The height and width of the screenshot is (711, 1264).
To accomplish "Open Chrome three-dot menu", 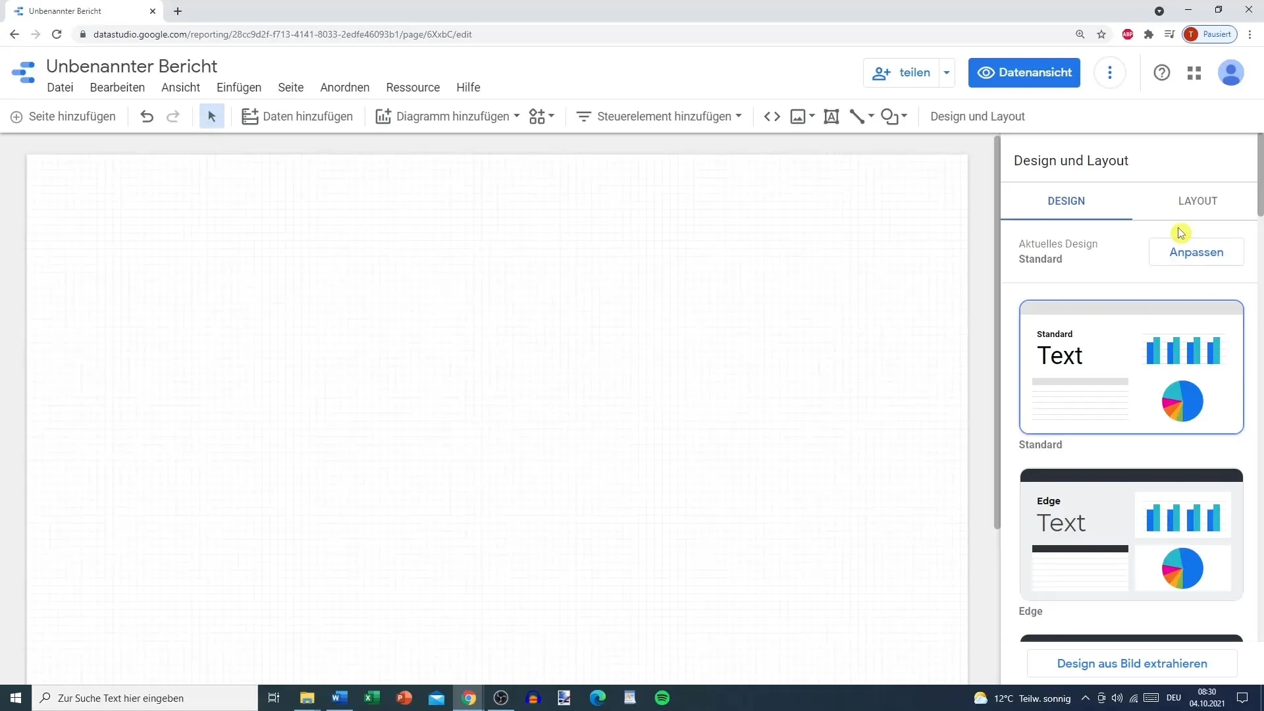I will click(1250, 34).
